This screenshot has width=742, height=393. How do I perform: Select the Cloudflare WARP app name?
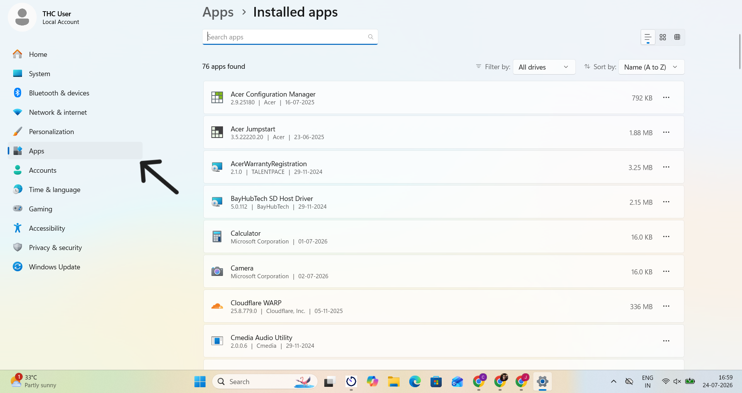[x=256, y=303]
